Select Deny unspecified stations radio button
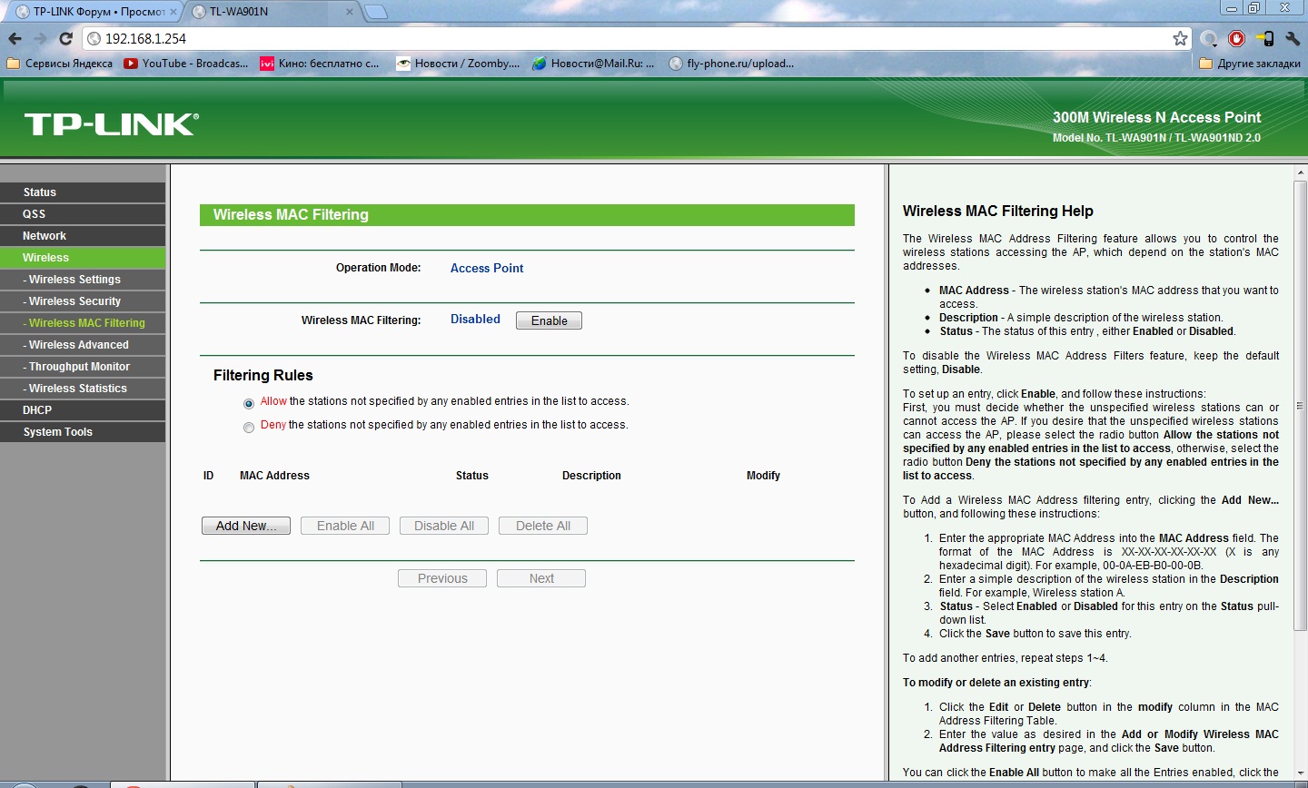The image size is (1308, 788). tap(249, 428)
